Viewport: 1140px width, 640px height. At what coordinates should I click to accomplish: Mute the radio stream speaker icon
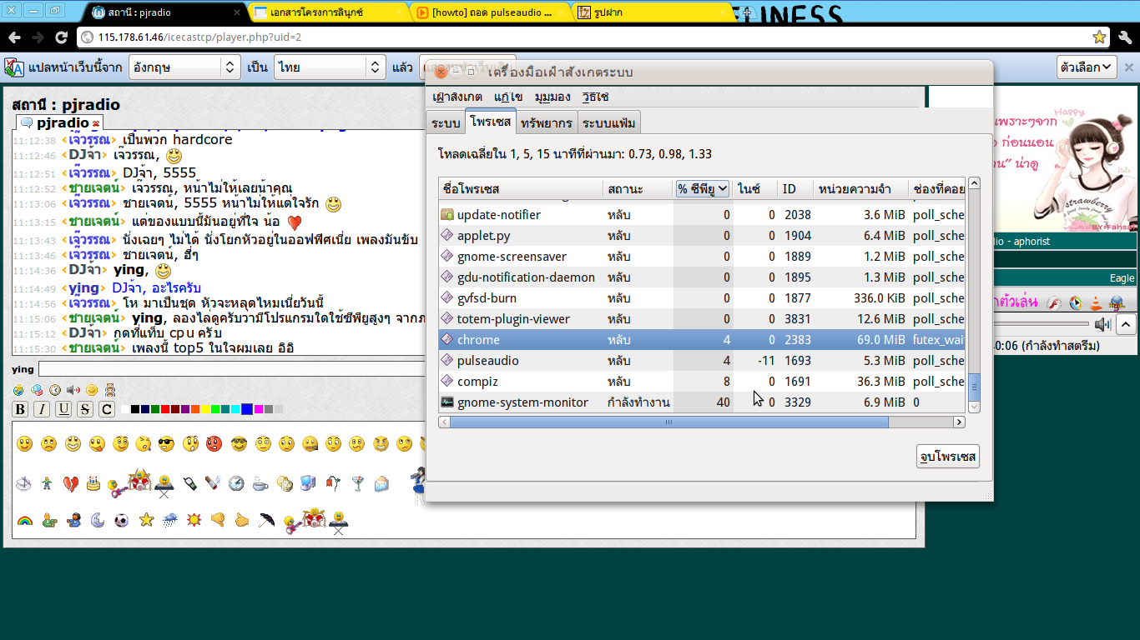click(x=1103, y=324)
